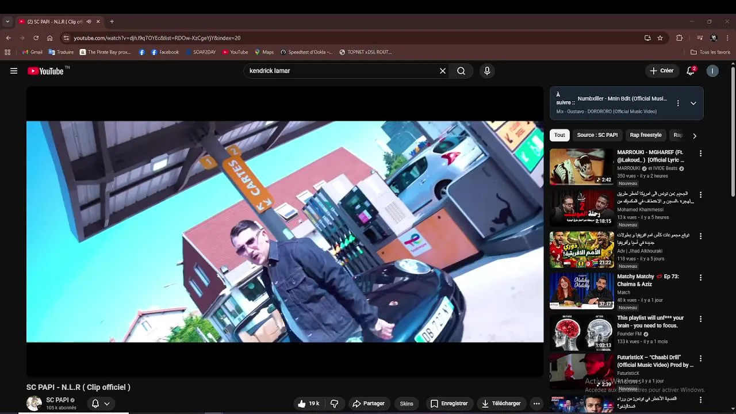Click the browser back arrow
The height and width of the screenshot is (414, 736).
pos(8,38)
